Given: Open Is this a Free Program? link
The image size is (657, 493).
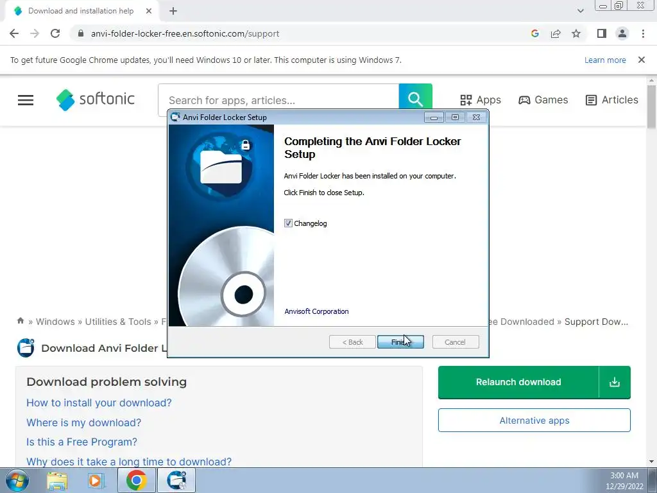Looking at the screenshot, I should click(81, 442).
